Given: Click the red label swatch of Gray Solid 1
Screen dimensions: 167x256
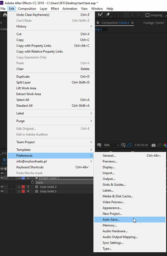Looking at the screenshot, I should [x=23, y=191].
